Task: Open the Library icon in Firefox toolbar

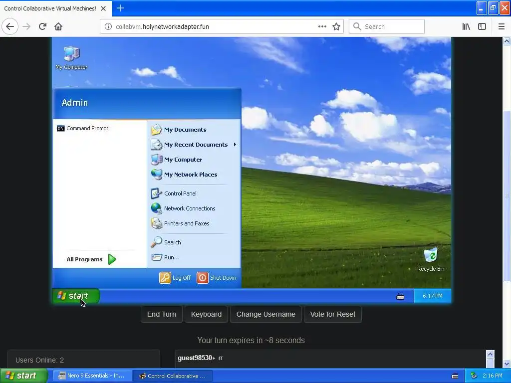Action: [466, 26]
